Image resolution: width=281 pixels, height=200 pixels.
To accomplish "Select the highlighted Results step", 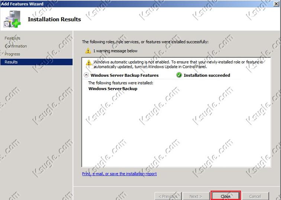I will click(36, 62).
